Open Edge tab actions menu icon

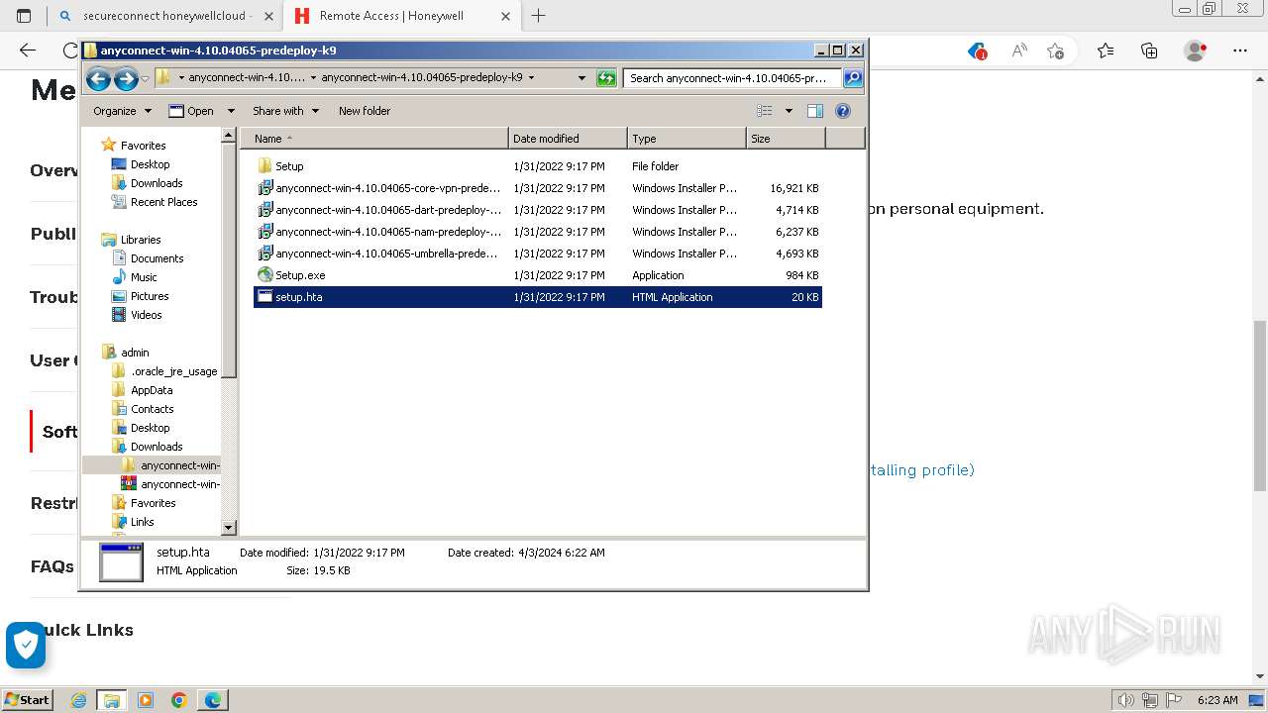[24, 16]
